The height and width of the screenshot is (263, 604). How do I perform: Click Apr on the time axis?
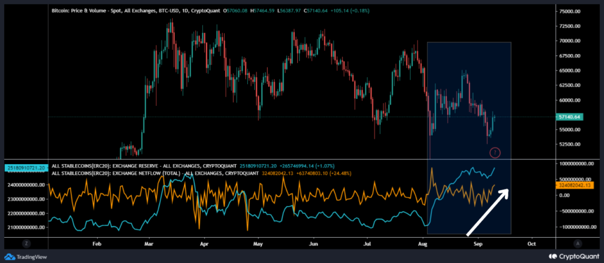(204, 244)
